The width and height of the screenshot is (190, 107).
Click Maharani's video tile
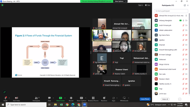122,47
